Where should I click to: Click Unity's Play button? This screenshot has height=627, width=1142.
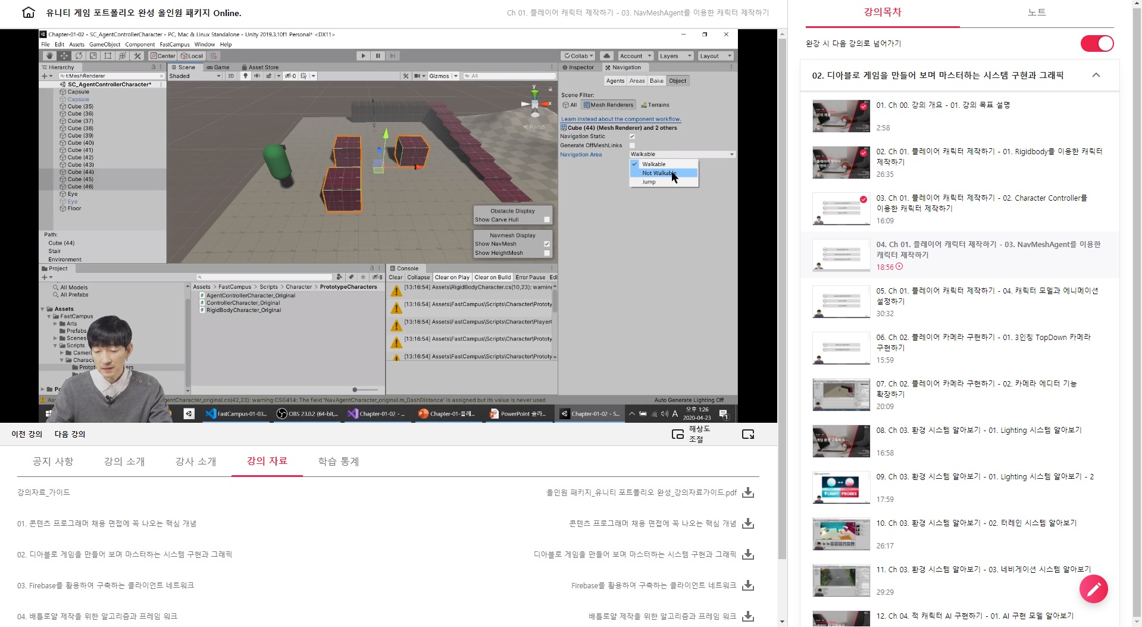click(364, 56)
